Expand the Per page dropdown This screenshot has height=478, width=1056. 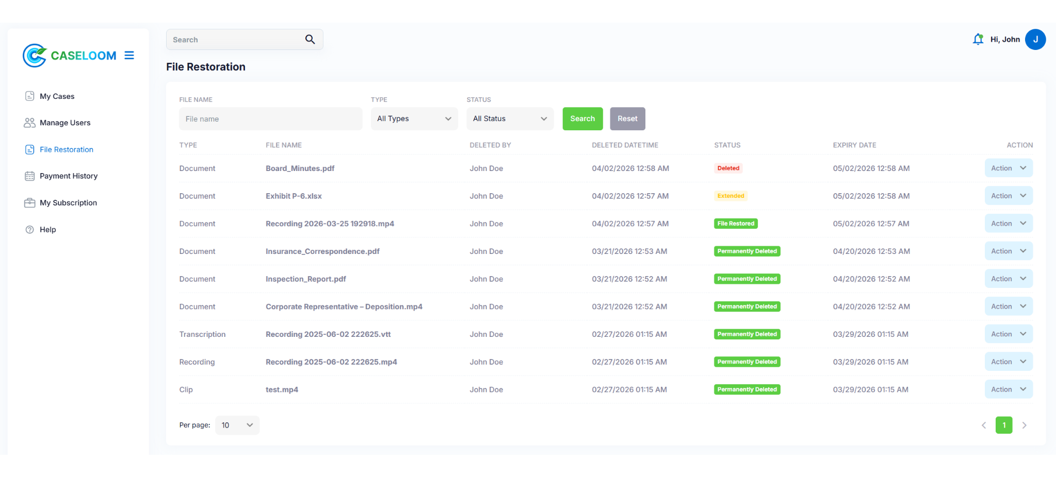click(237, 425)
